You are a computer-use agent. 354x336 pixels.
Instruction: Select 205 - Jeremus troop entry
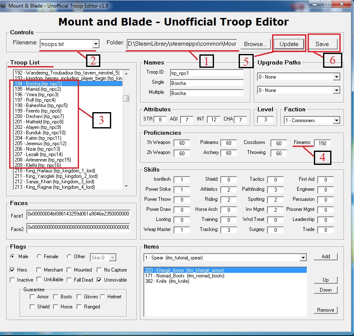[68, 144]
